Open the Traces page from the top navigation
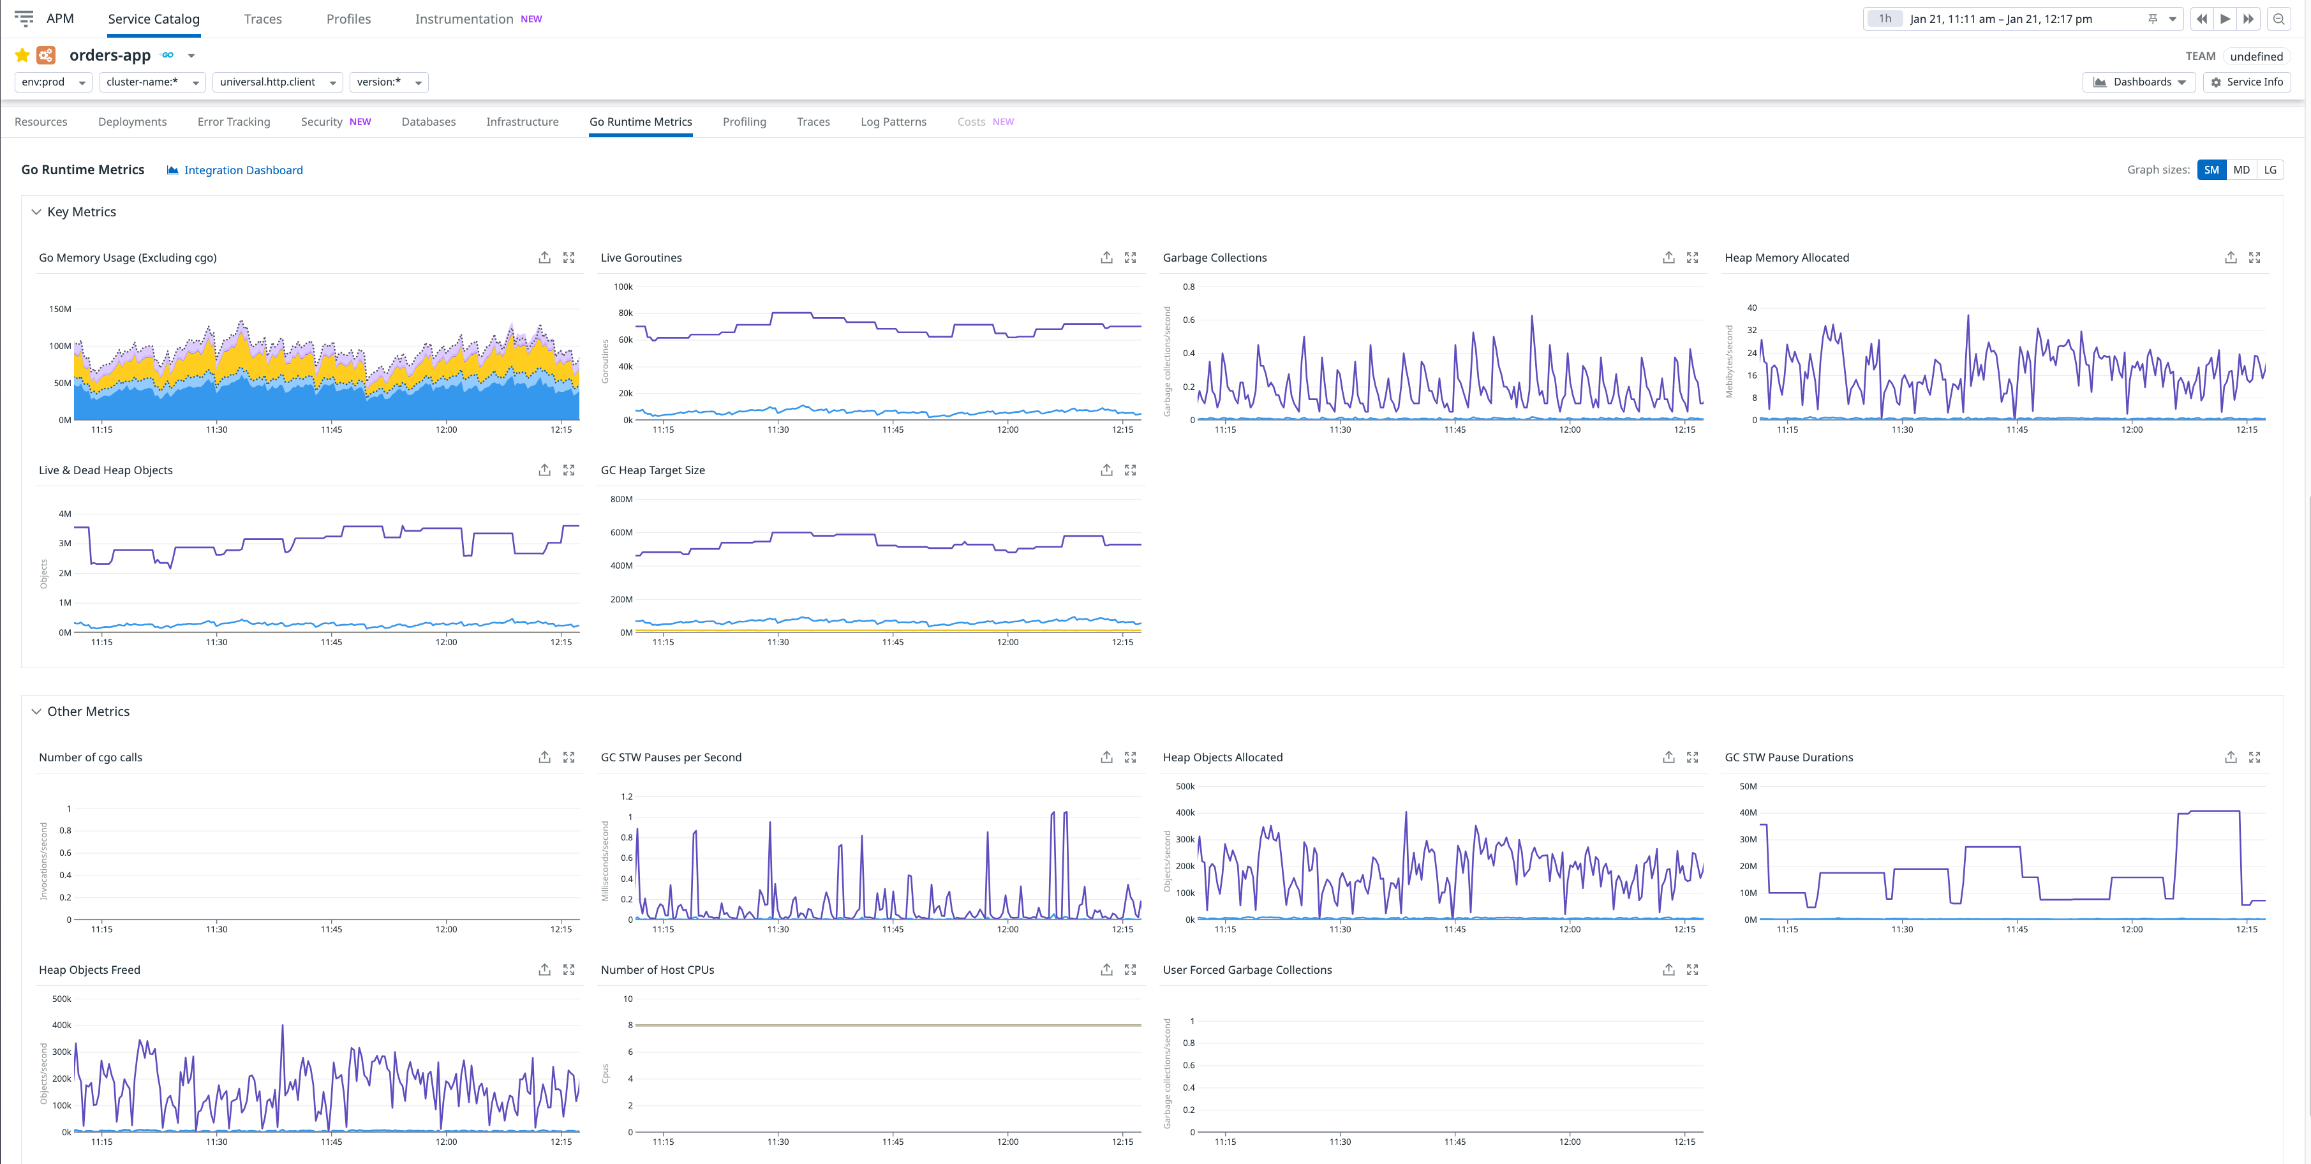The height and width of the screenshot is (1164, 2311). [263, 18]
